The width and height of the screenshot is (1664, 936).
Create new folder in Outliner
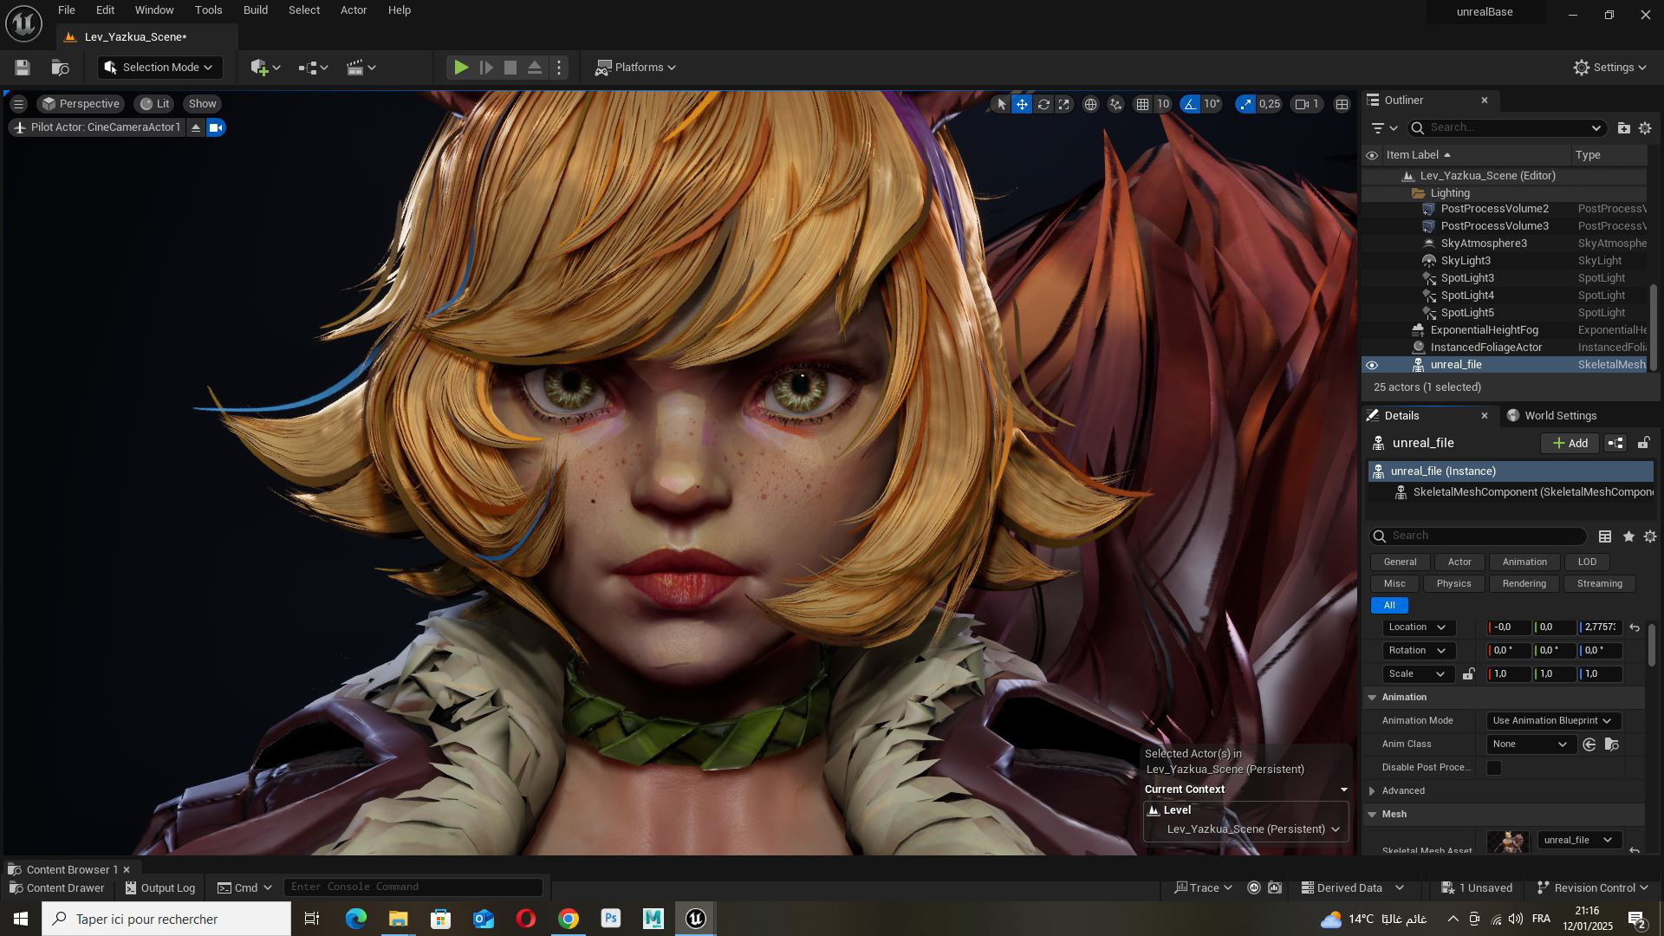tap(1623, 128)
